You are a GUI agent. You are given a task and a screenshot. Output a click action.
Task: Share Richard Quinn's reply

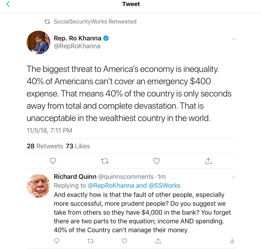(x=158, y=241)
